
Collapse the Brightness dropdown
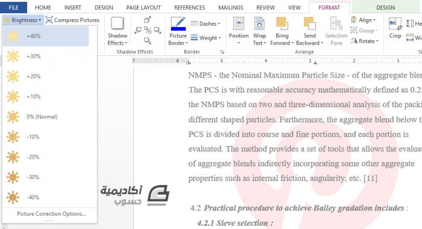point(23,20)
